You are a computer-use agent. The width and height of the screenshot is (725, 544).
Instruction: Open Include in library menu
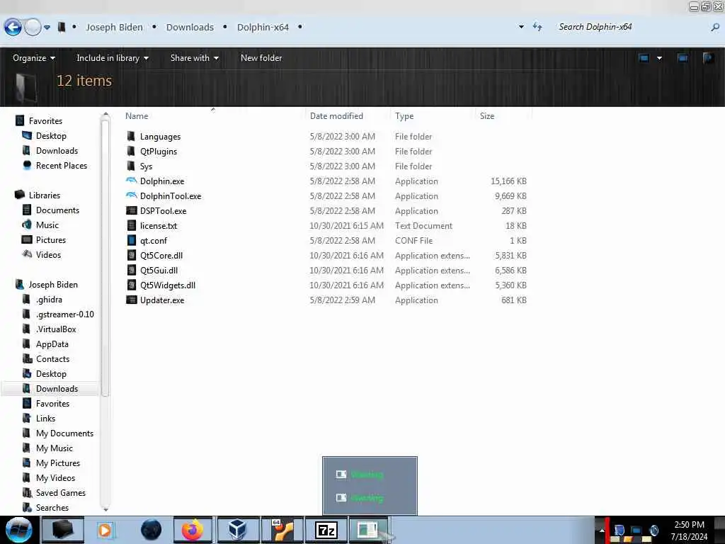point(113,58)
